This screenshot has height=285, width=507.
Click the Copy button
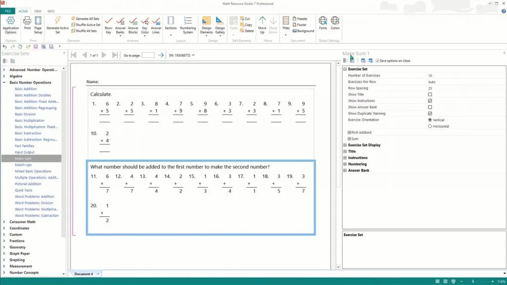coord(246,25)
